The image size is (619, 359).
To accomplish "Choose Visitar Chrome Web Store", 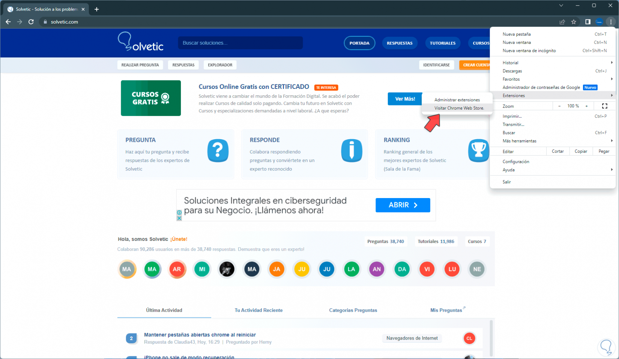I will [x=457, y=108].
